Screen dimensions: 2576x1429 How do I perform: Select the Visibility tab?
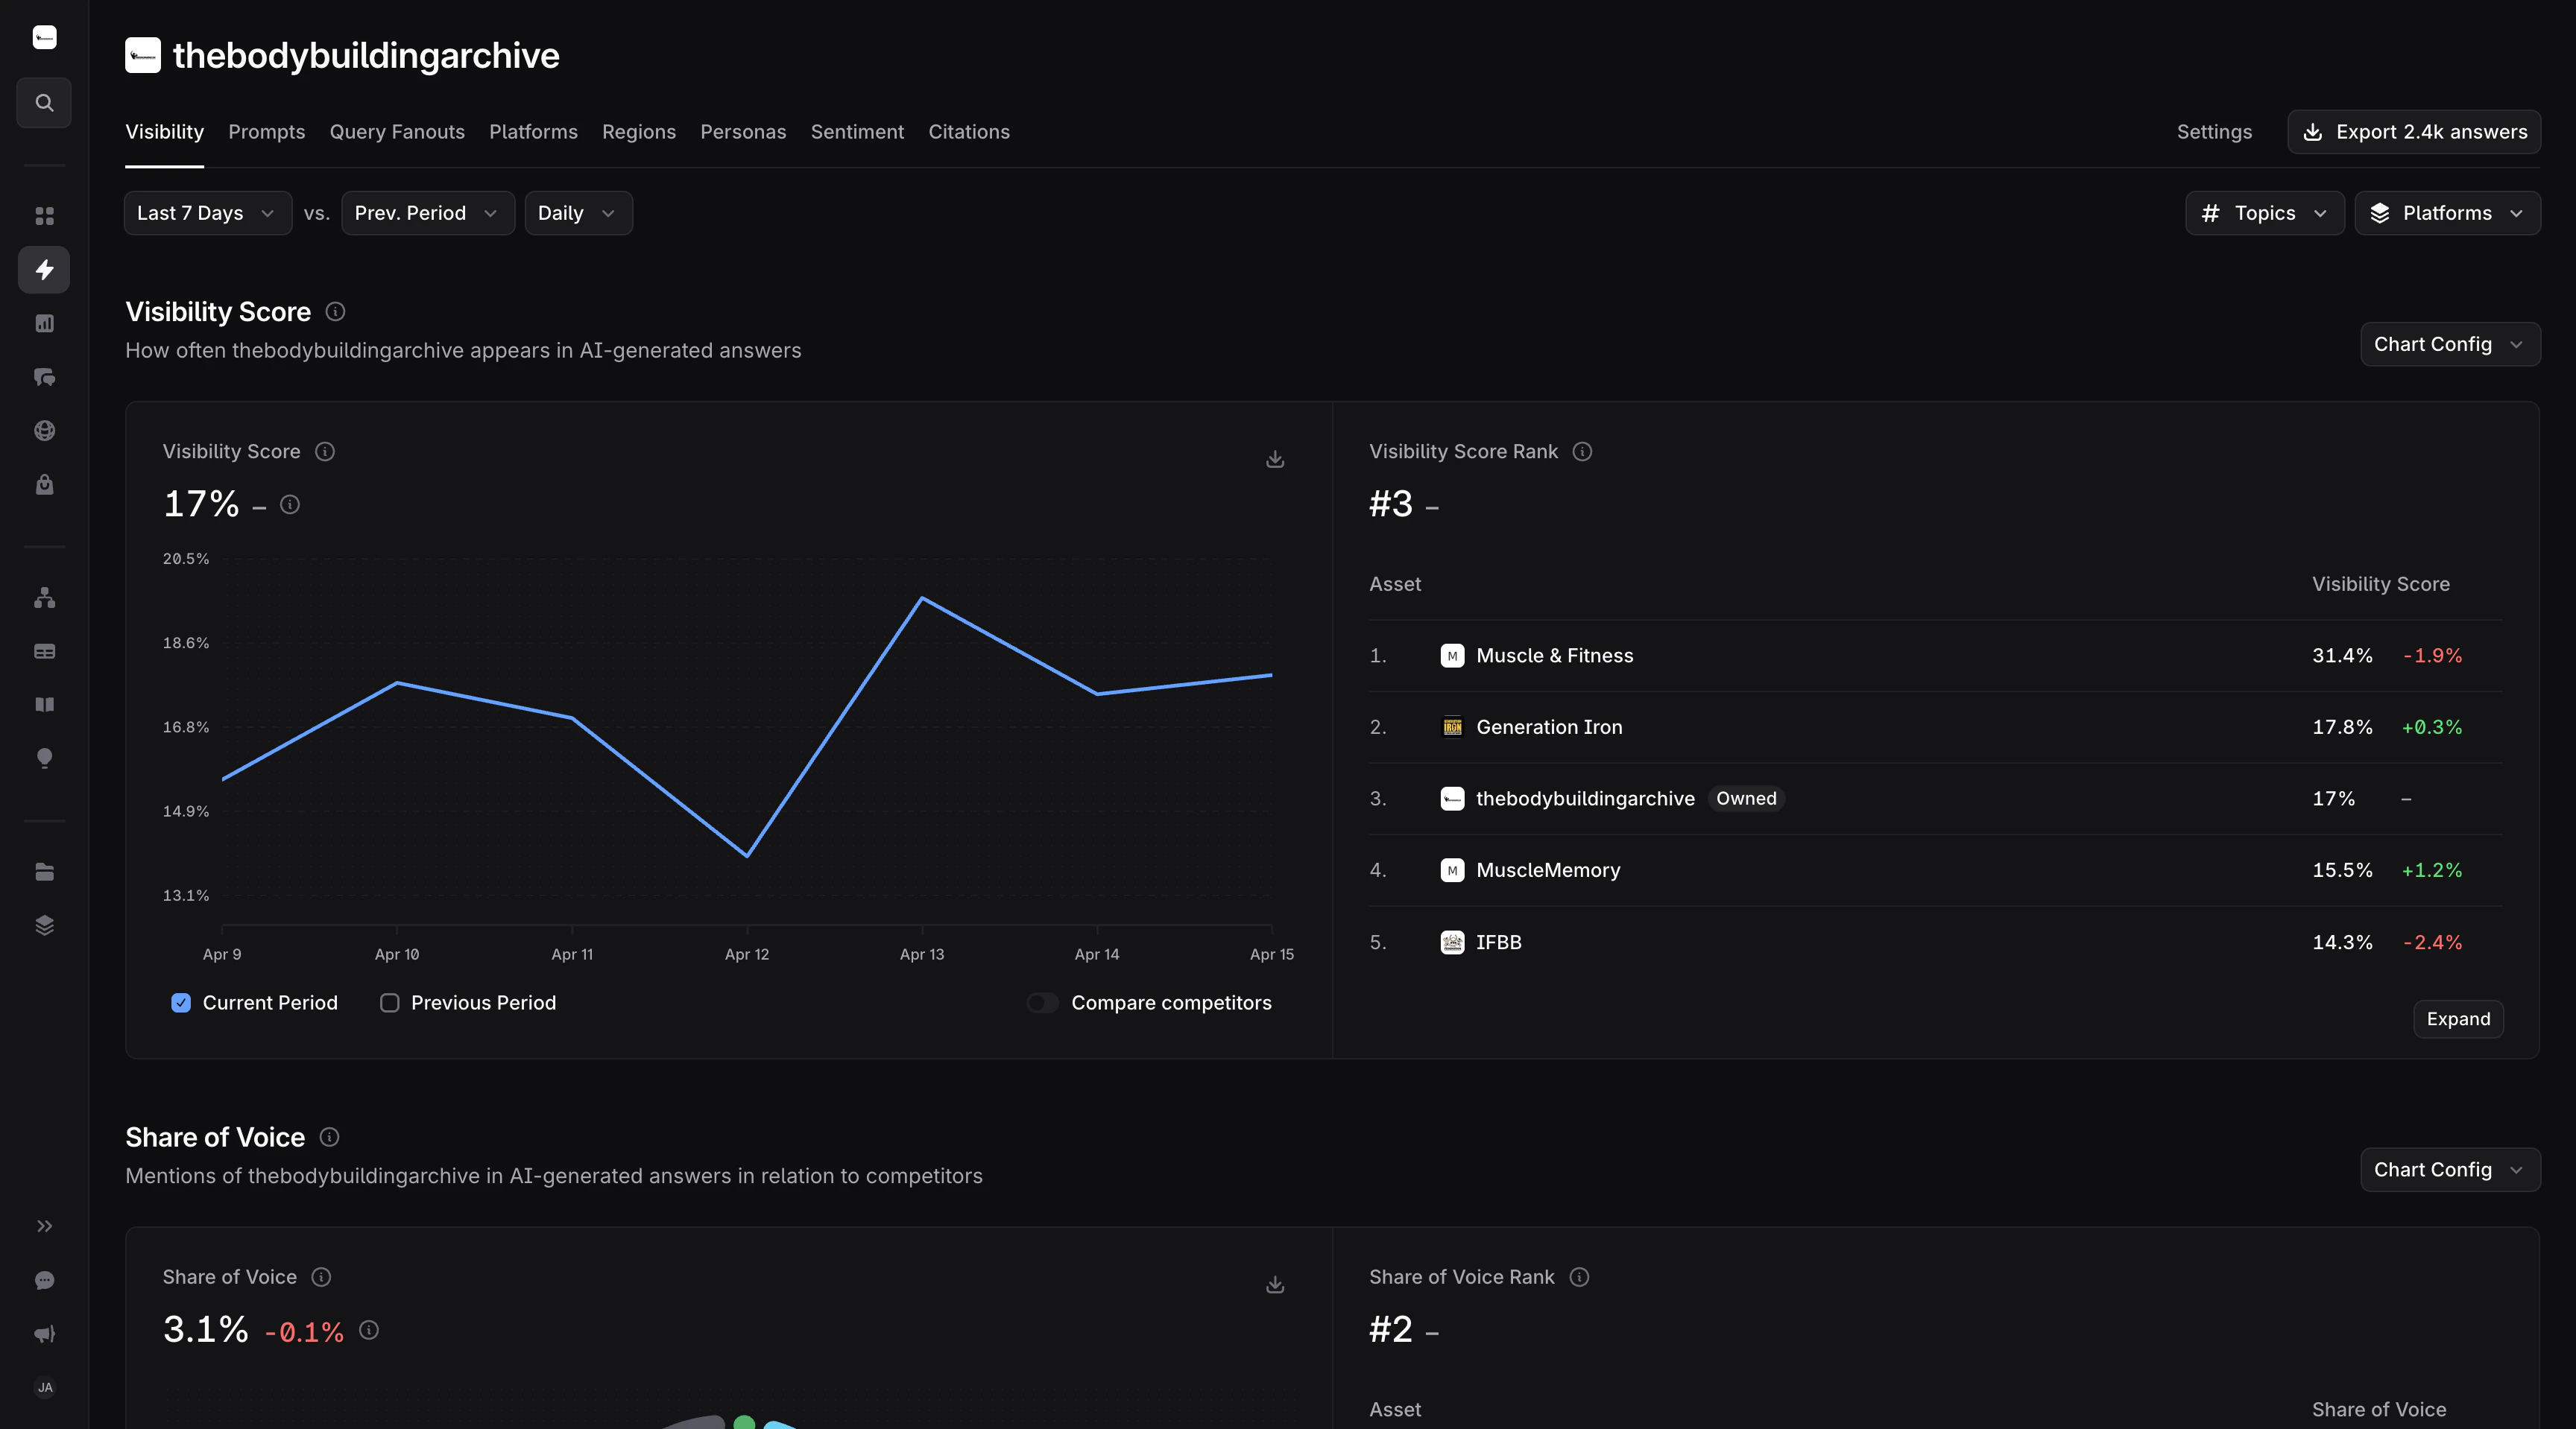click(x=165, y=132)
